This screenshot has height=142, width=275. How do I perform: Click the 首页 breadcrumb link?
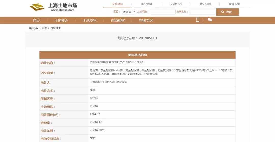[x=44, y=28]
